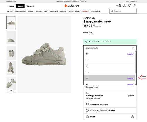
Task: Click the delivery truck icon
Action: click(x=88, y=93)
